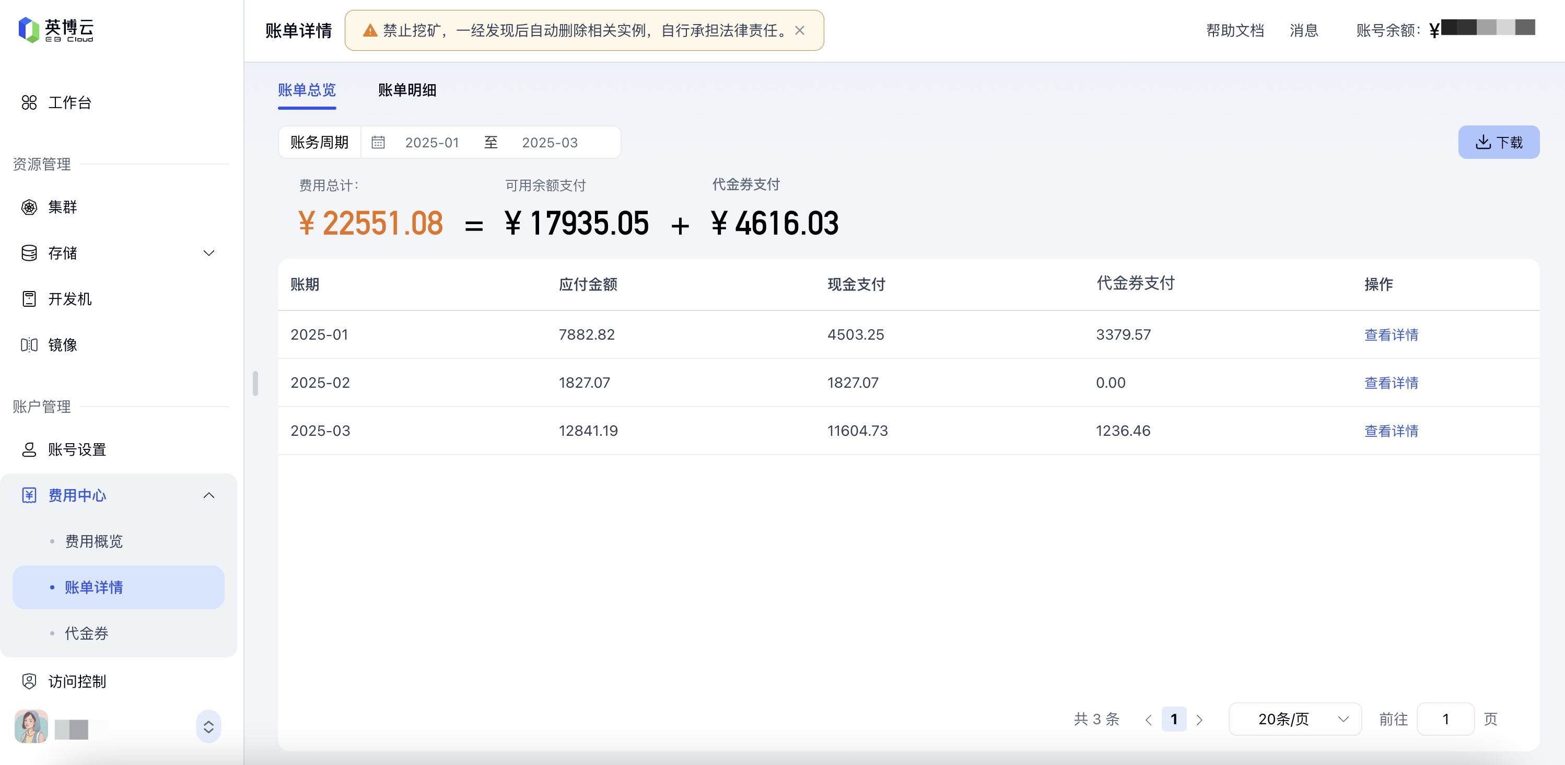
Task: Click the calendar icon in 账务周期
Action: pos(378,142)
